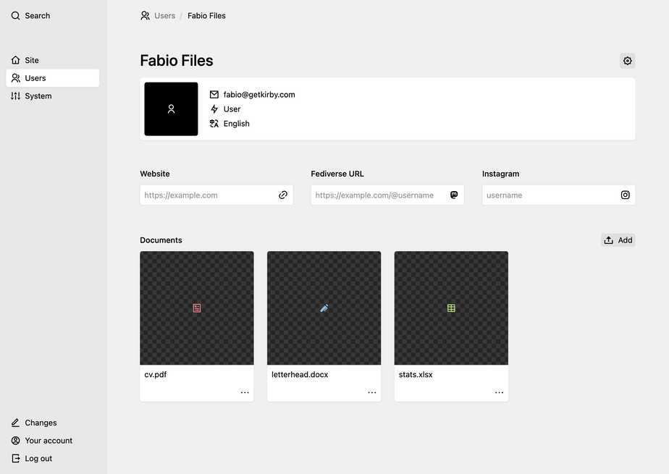Click the language translate icon

pyautogui.click(x=214, y=124)
